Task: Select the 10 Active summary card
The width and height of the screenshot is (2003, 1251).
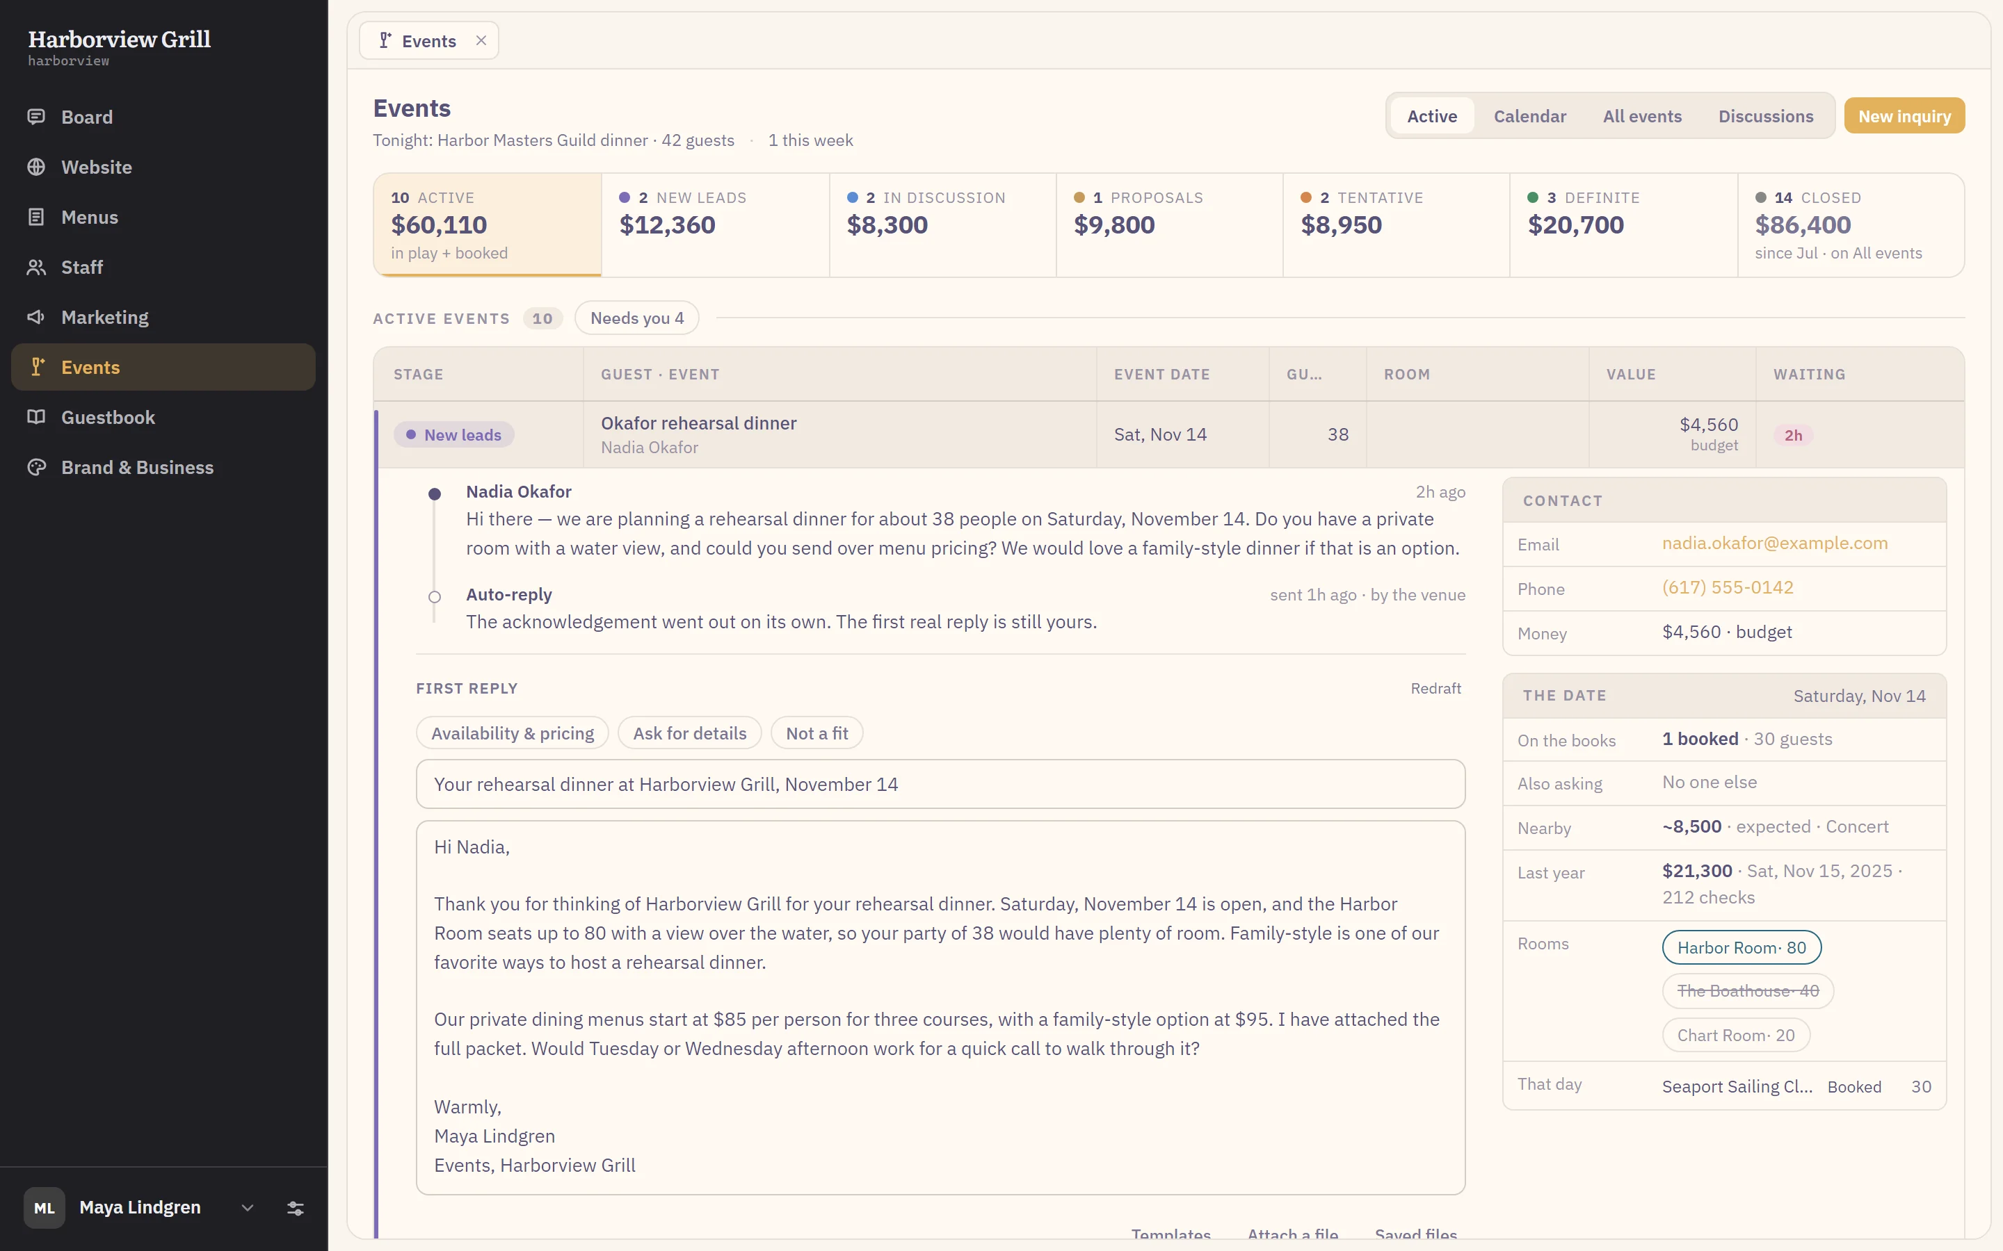Action: pyautogui.click(x=488, y=224)
